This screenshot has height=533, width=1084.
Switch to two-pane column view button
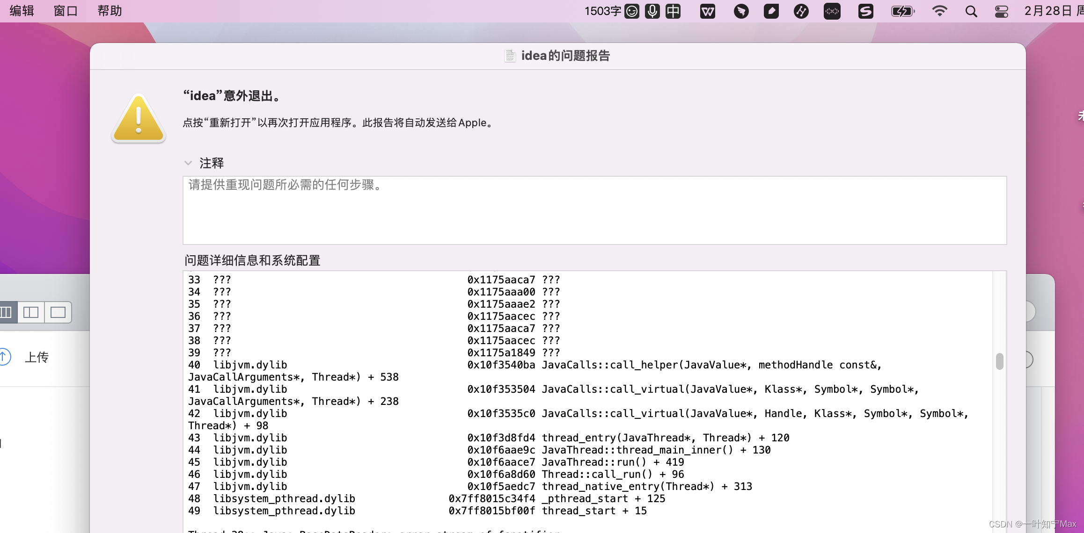tap(31, 312)
